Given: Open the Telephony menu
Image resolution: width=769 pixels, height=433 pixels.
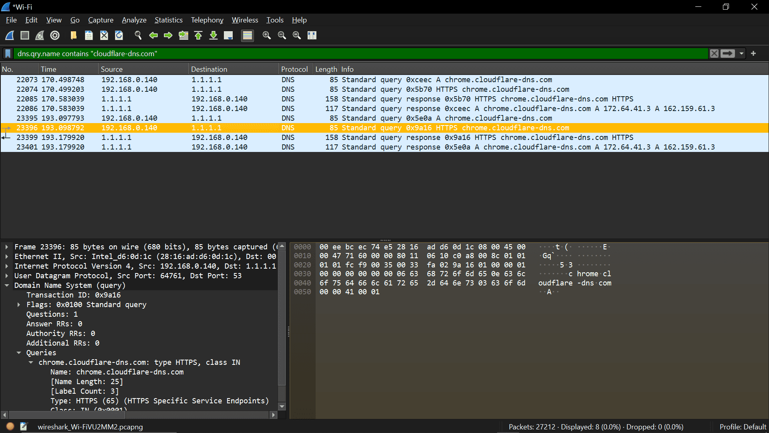Looking at the screenshot, I should pyautogui.click(x=207, y=20).
